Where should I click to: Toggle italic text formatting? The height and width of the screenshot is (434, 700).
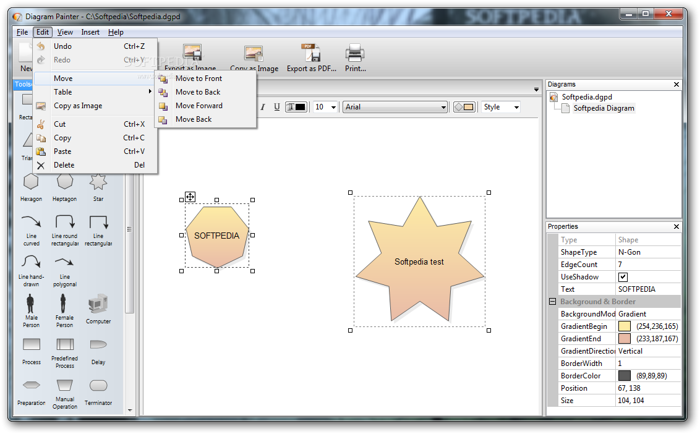[263, 107]
